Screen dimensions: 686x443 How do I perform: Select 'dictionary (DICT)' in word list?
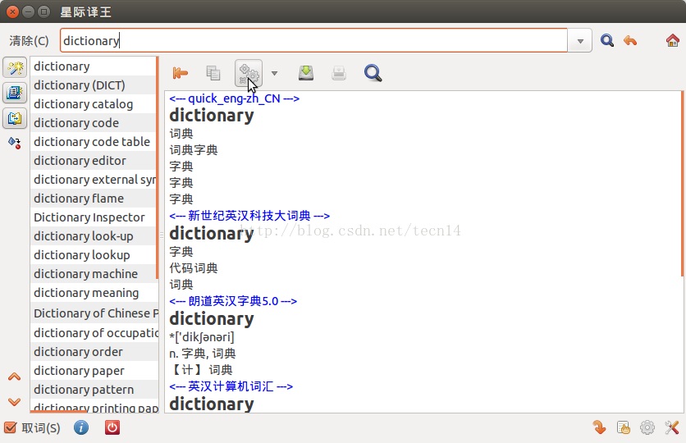coord(93,84)
